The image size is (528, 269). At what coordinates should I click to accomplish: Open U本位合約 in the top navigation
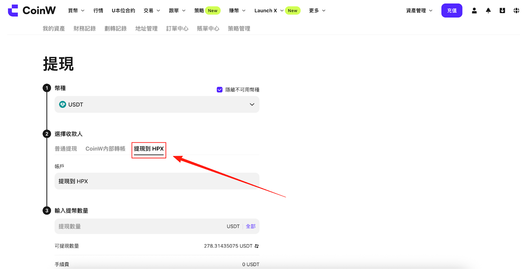(123, 11)
